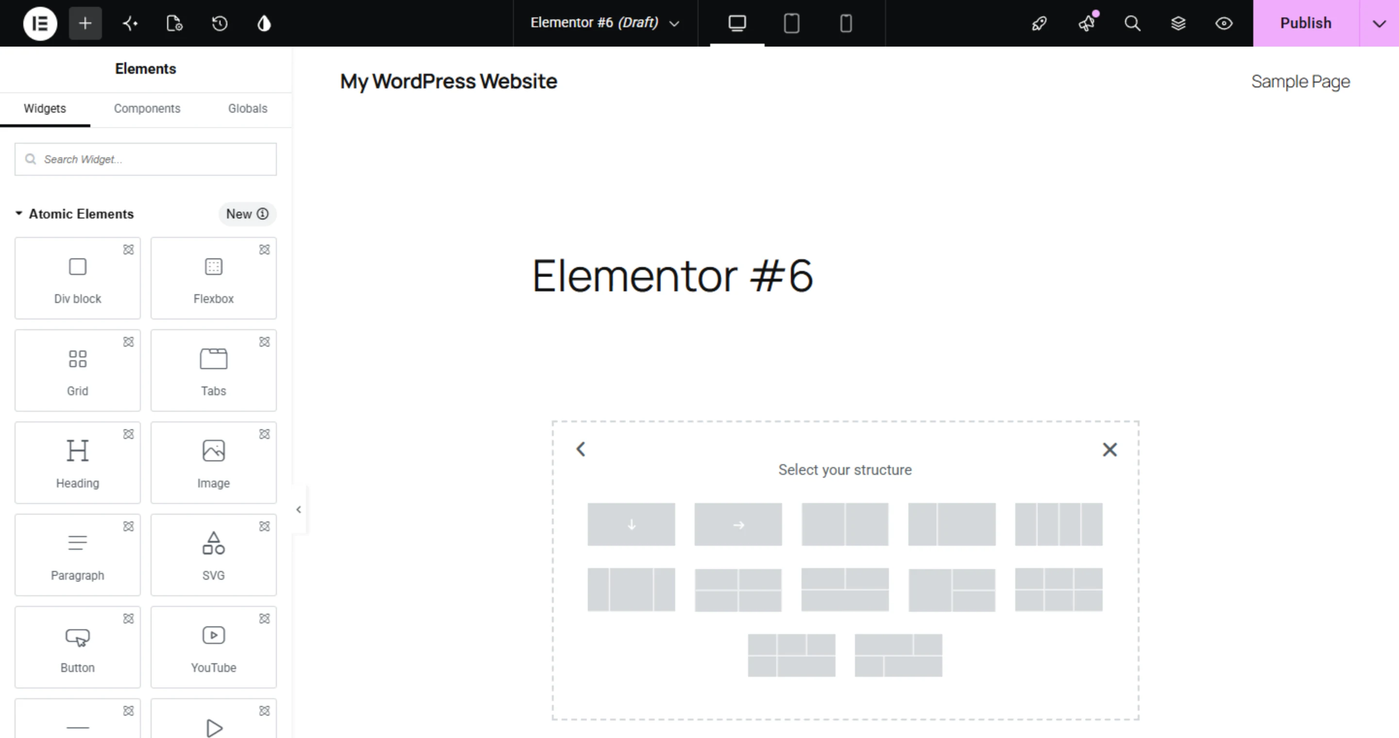Choose the two-by-two grid structure
This screenshot has width=1399, height=738.
738,590
